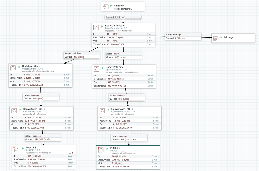
Task: Click Tasks/Time value '810 / 00:00:02.659'
Action: point(123,127)
